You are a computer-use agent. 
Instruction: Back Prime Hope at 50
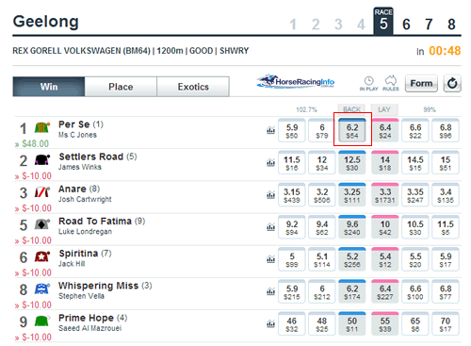pos(352,323)
